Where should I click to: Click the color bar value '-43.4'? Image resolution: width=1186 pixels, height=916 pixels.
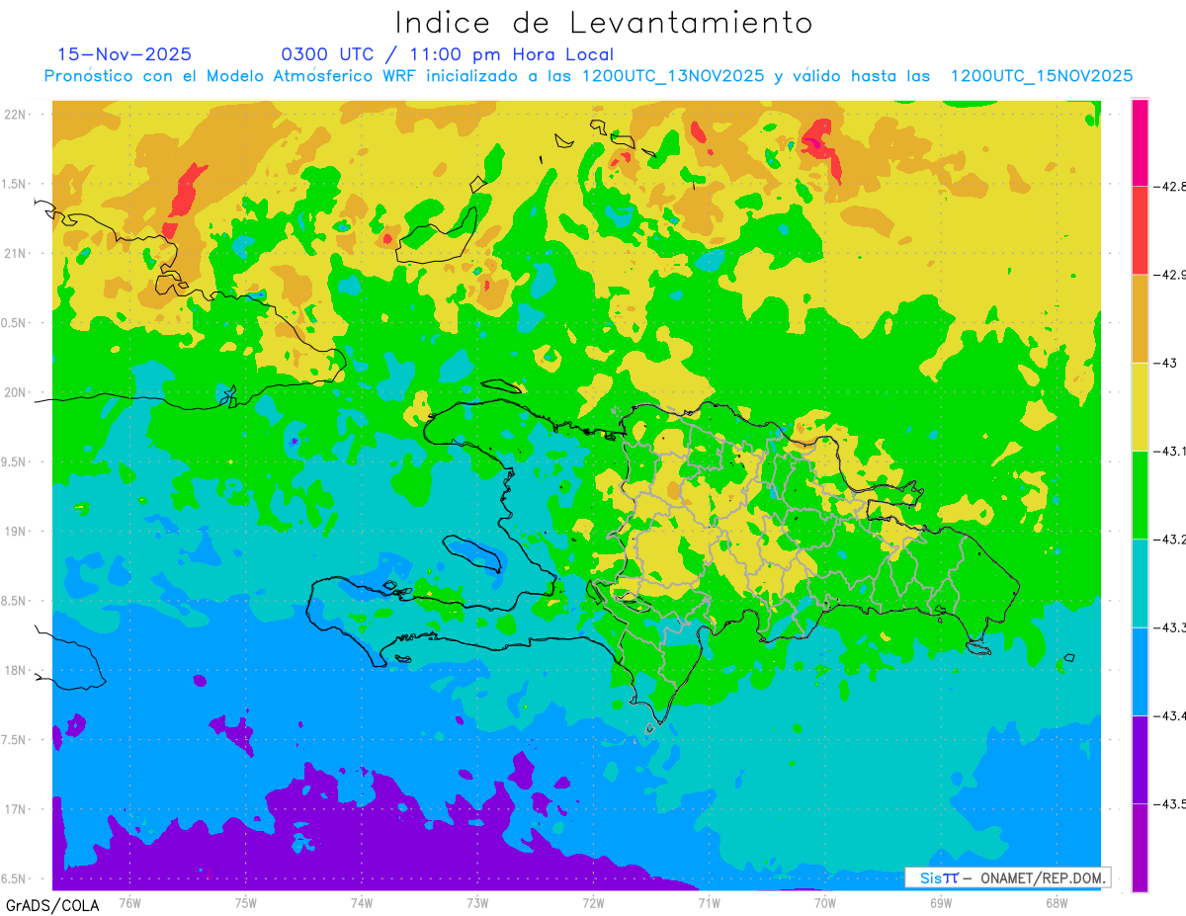[x=1168, y=716]
